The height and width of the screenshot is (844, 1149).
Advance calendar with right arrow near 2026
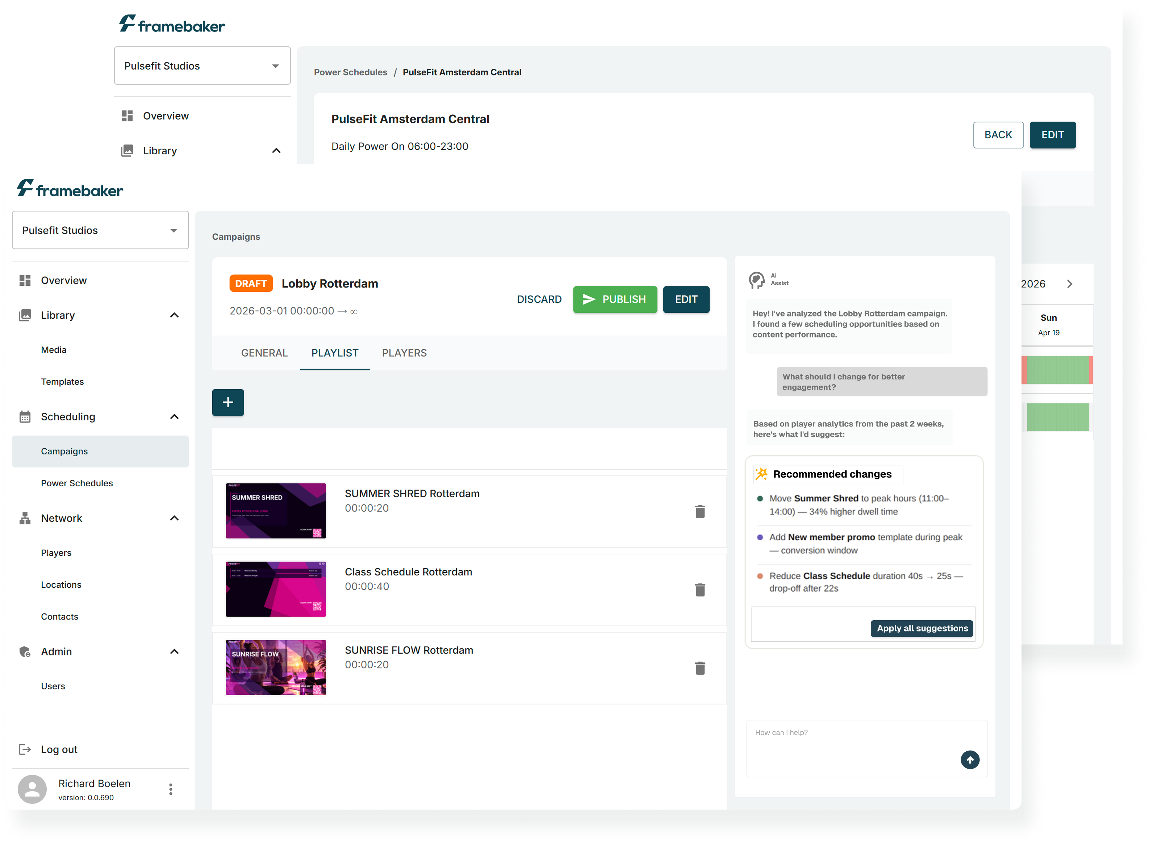(x=1070, y=284)
